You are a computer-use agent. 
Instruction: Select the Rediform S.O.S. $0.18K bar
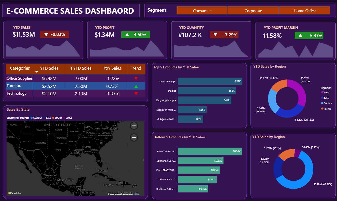(193, 189)
